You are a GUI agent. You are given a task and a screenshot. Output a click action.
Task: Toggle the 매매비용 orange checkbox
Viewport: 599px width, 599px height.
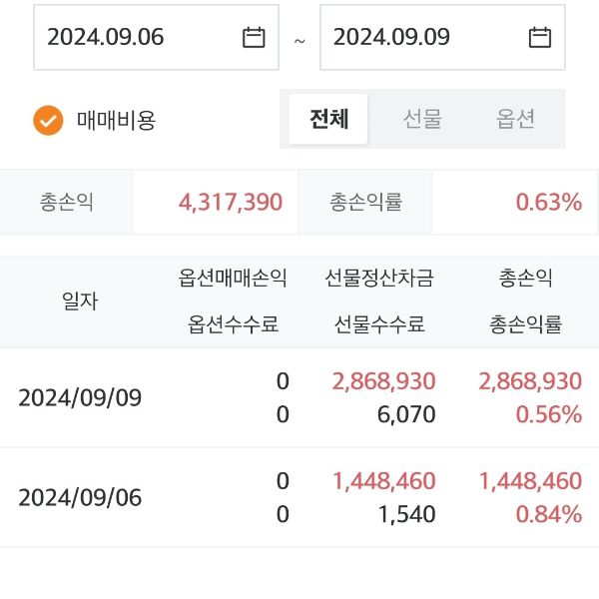point(48,121)
